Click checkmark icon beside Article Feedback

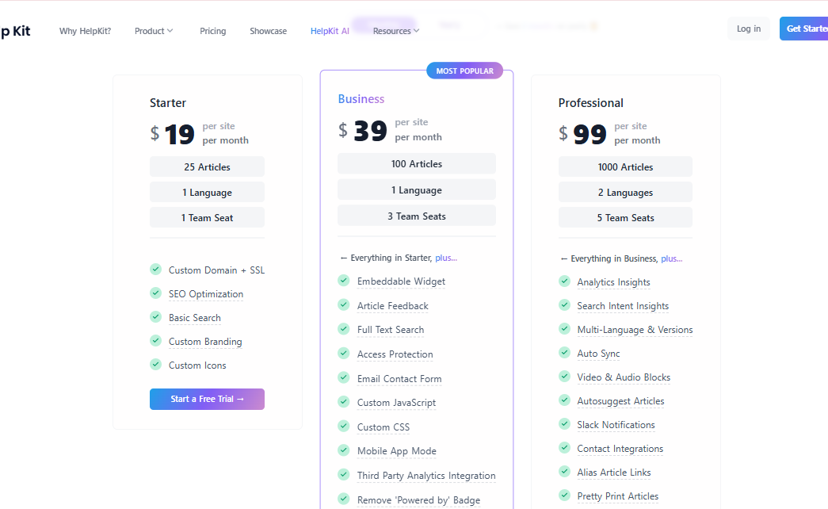(x=344, y=304)
